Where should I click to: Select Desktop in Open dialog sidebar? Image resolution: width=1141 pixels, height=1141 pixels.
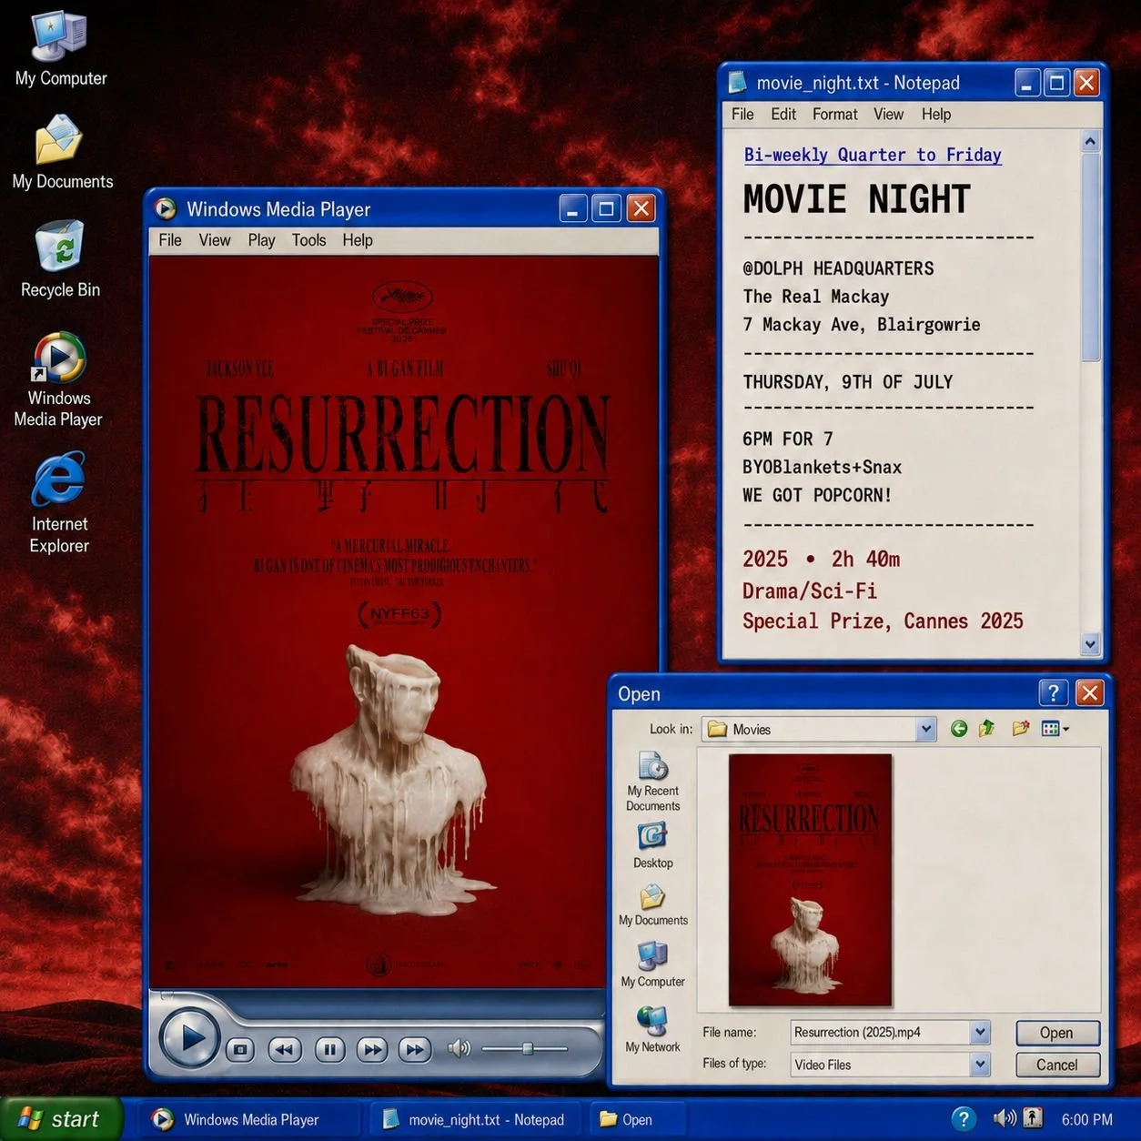[652, 845]
